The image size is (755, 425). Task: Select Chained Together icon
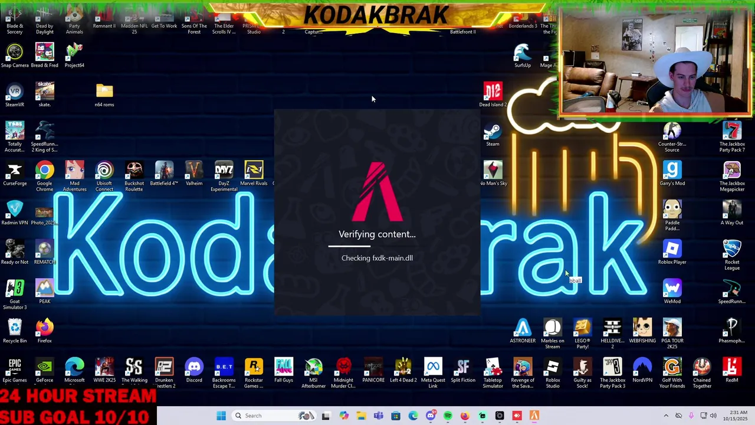pyautogui.click(x=702, y=373)
